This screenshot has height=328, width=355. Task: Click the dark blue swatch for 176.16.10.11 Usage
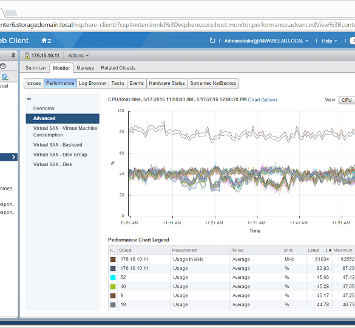113,269
